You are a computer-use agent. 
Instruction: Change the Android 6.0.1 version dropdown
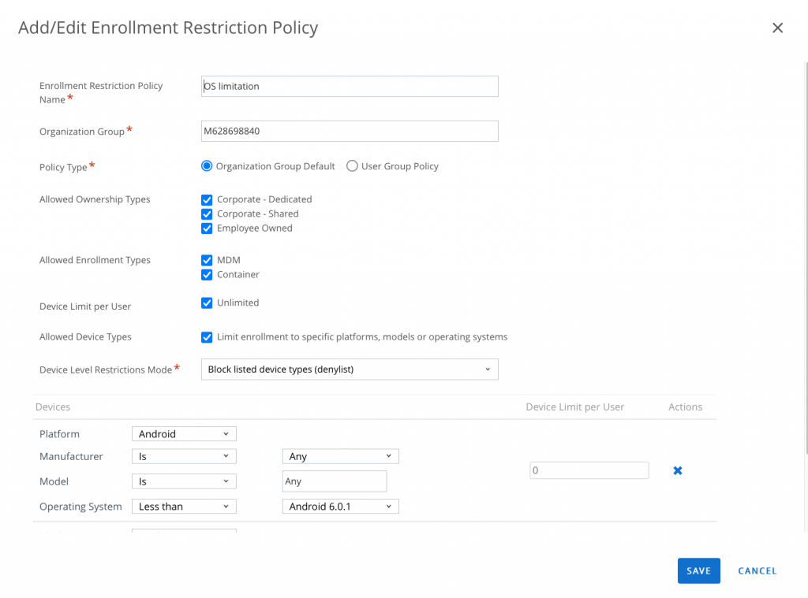point(340,507)
